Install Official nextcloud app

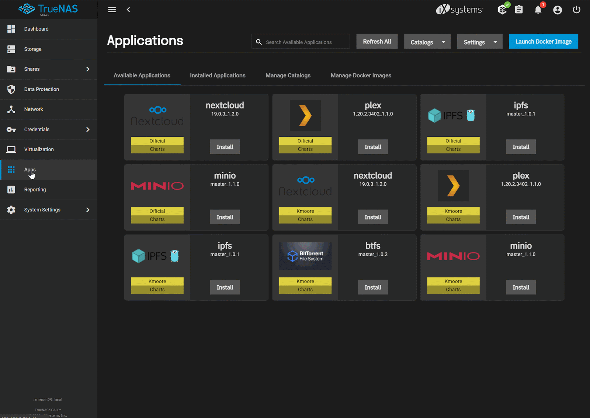pos(225,147)
